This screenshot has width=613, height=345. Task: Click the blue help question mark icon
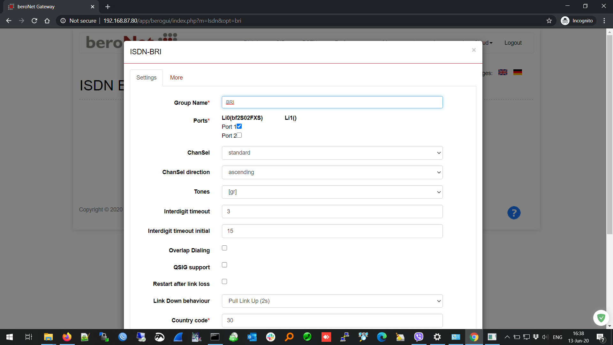(x=514, y=213)
